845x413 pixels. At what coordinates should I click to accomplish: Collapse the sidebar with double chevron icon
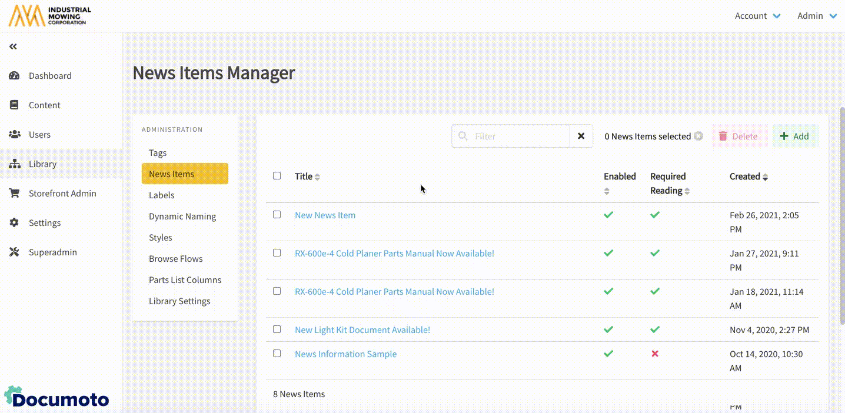[13, 46]
